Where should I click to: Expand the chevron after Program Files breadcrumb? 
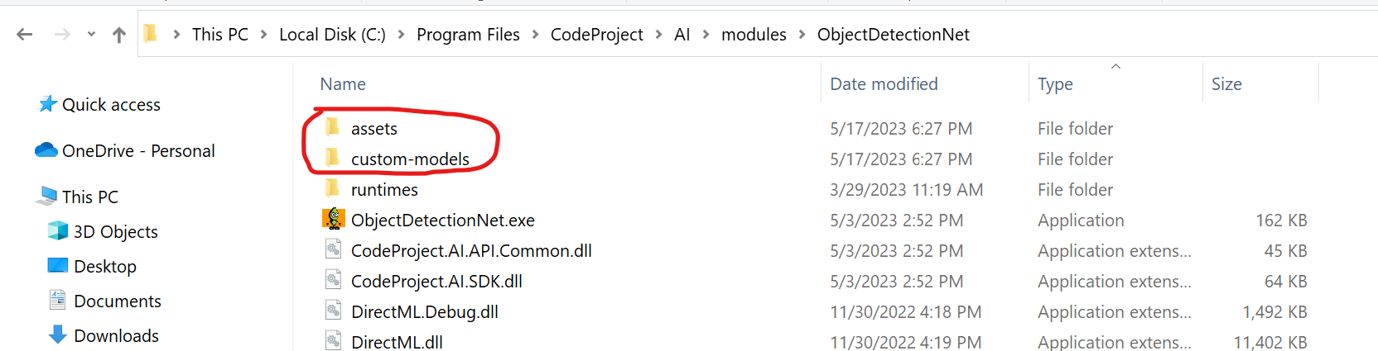click(x=535, y=35)
